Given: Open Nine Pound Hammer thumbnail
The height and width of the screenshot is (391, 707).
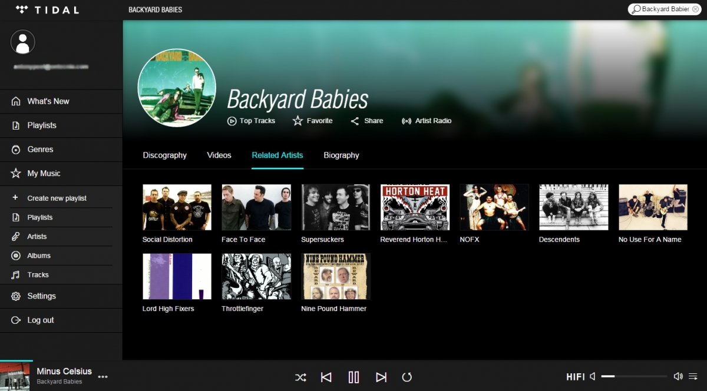Looking at the screenshot, I should coord(335,277).
